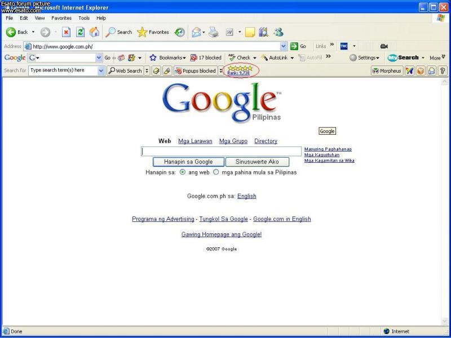The width and height of the screenshot is (451, 338).
Task: Open the 'Search for' term dropdown arrow
Action: (101, 70)
